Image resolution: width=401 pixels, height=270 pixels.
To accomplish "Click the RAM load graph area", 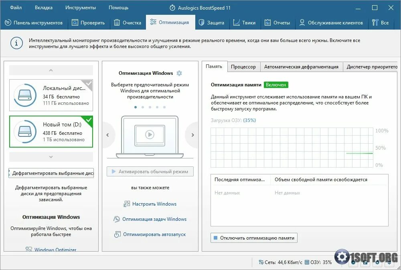I will pos(292,148).
